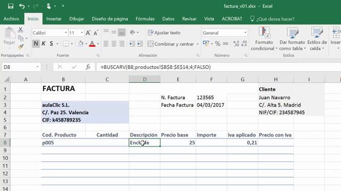Viewport: 341px width, 191px height.
Task: Open the Número dialog launcher
Action: [246, 55]
